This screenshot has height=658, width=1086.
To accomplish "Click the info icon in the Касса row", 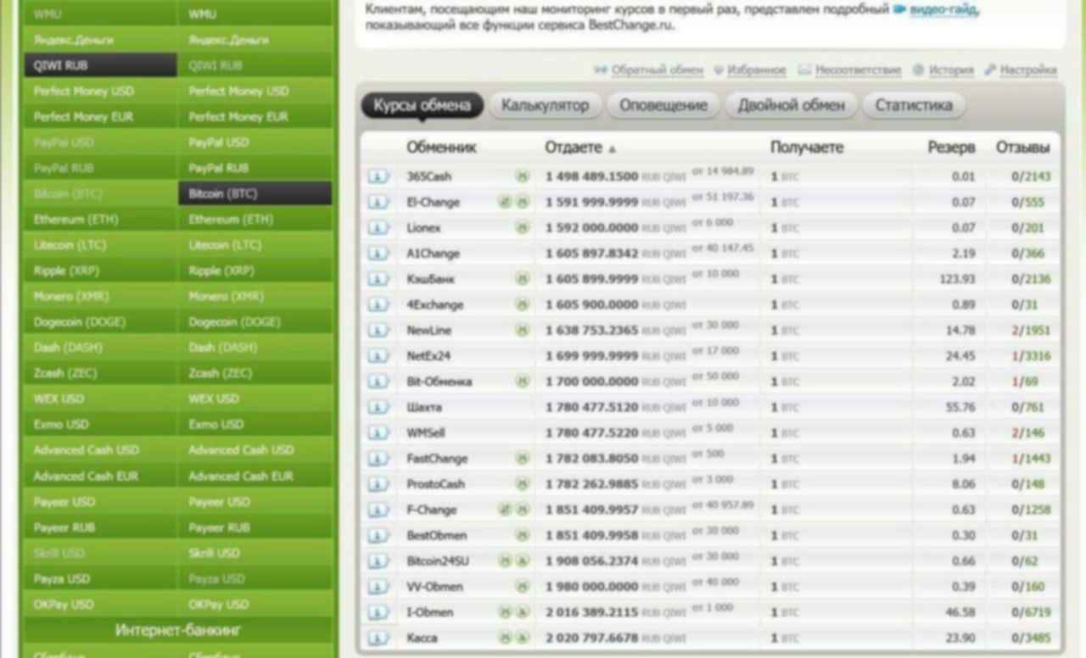I will 378,638.
